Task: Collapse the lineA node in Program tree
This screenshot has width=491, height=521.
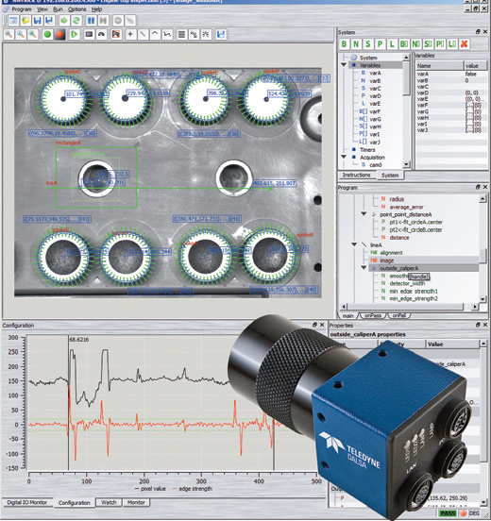Action: (x=354, y=244)
